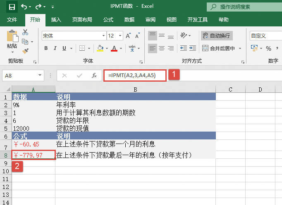Click the Save icon in title bar
Viewport: 282px width, 205px height.
12,7
